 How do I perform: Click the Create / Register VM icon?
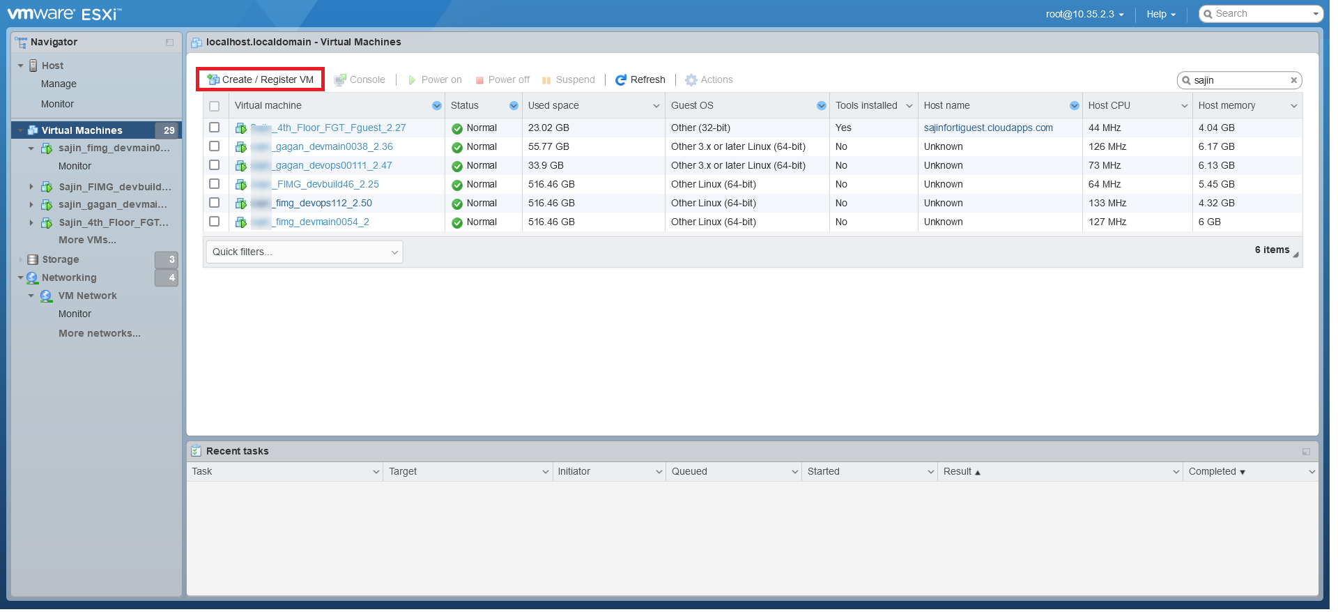213,79
